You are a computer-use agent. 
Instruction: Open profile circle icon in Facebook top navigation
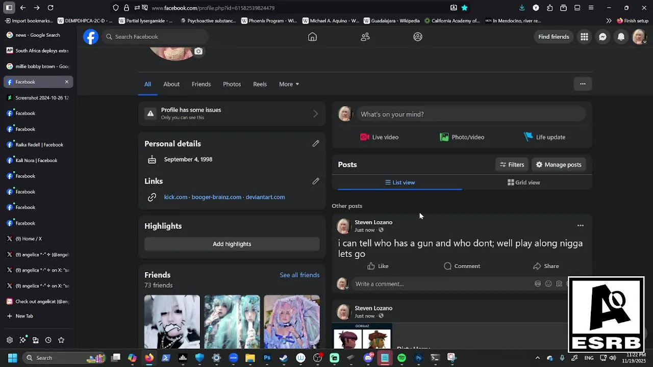tap(418, 37)
